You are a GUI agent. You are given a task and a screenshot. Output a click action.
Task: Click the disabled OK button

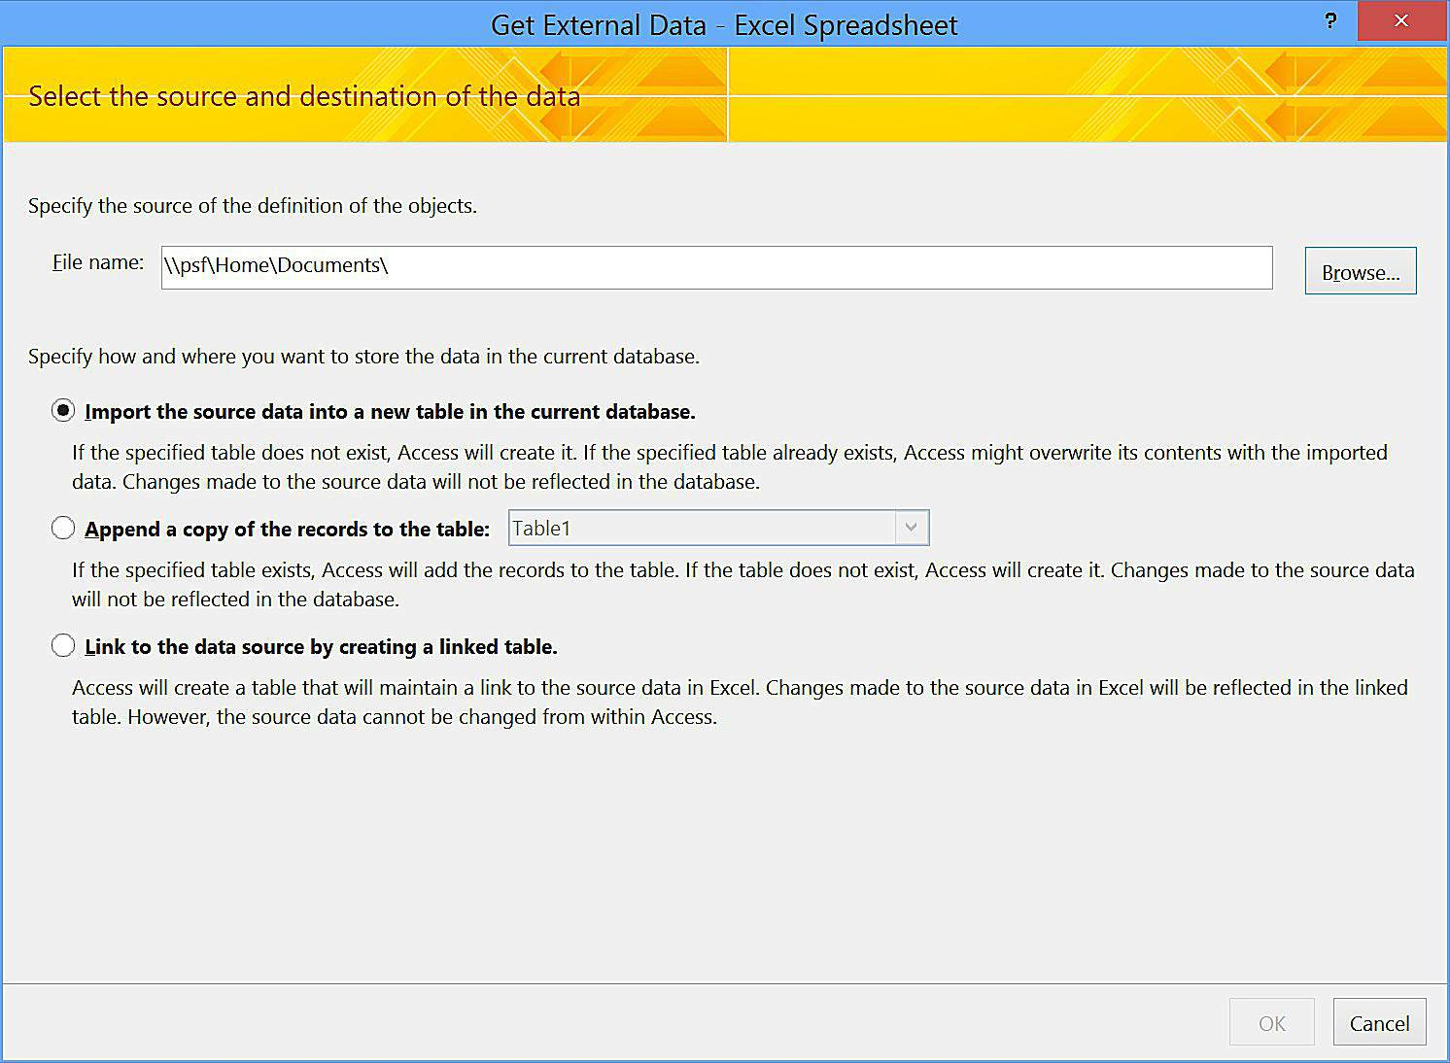pos(1271,1021)
